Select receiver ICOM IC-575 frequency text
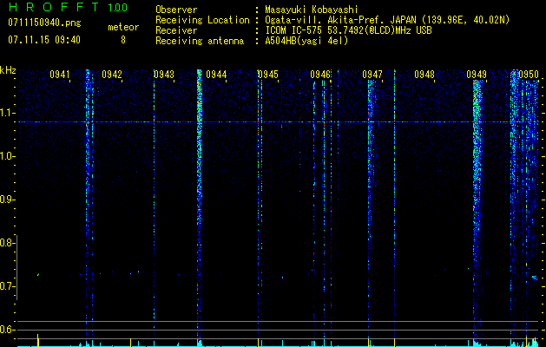546x347 pixels. tap(348, 30)
